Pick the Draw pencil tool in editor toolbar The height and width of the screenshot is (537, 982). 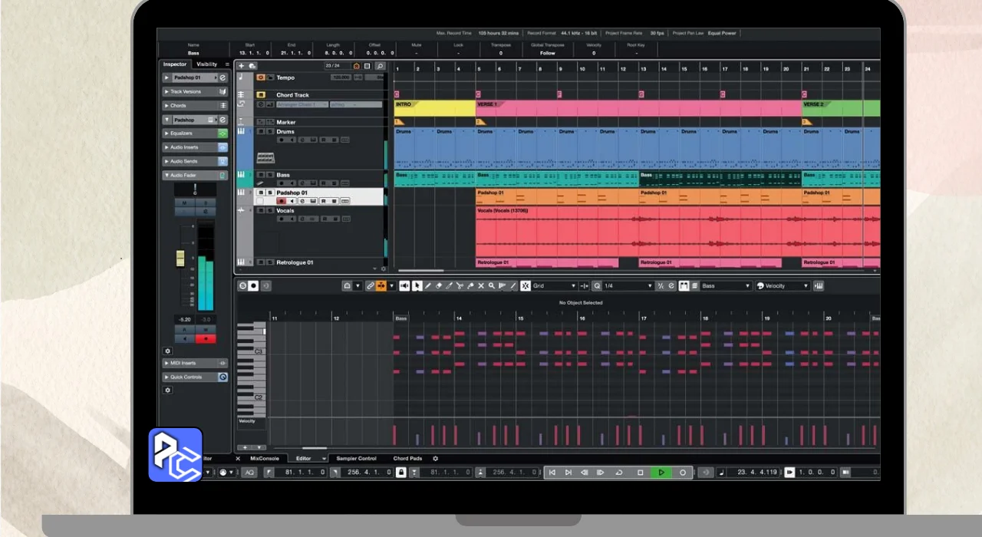point(428,286)
